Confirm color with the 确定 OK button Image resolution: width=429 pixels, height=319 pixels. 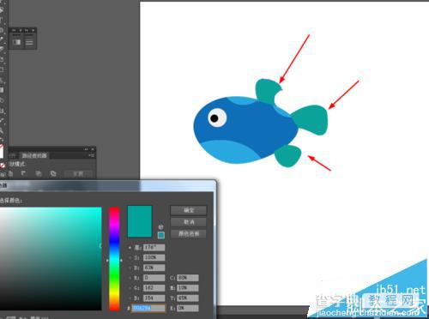pyautogui.click(x=189, y=210)
